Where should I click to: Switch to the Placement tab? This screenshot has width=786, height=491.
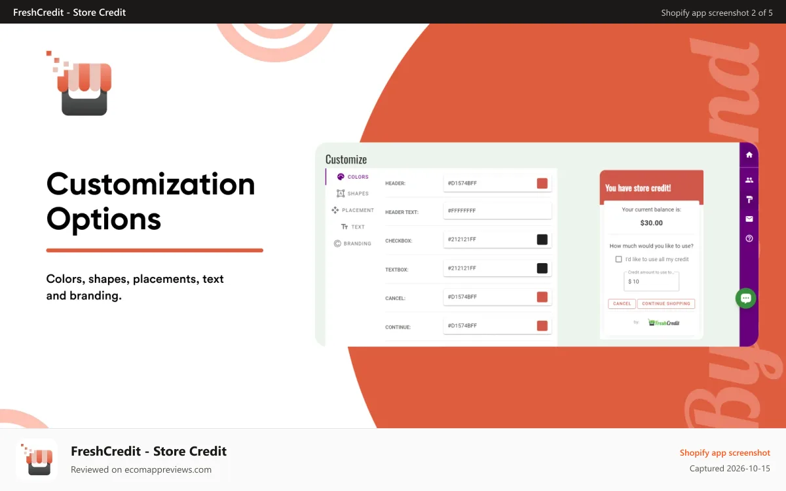click(x=352, y=210)
